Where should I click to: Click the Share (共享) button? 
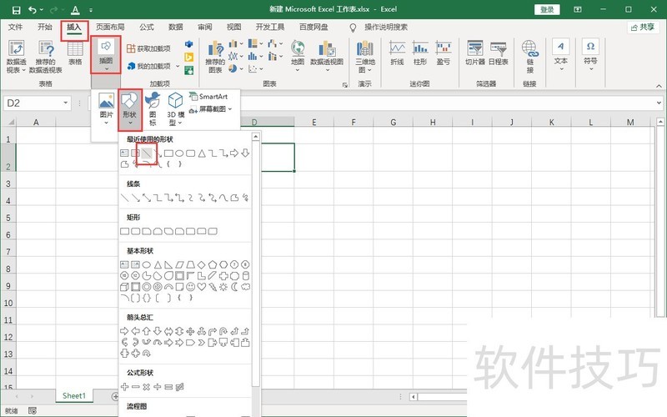[x=643, y=28]
